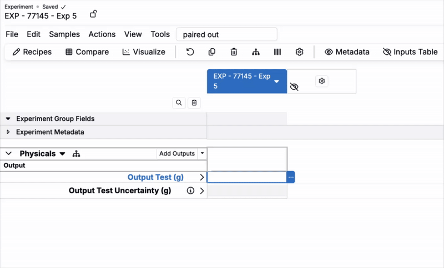Click the 'Output' row heading text

pyautogui.click(x=14, y=166)
